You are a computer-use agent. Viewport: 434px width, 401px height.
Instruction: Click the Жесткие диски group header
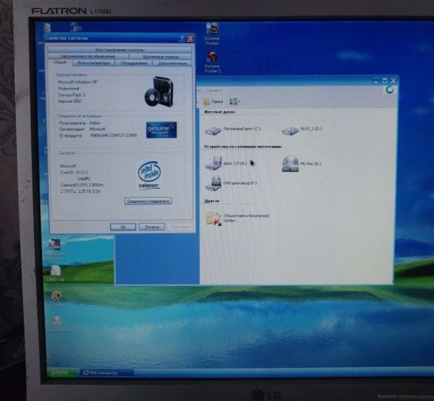coord(219,112)
